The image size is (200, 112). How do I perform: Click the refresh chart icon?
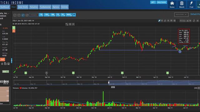click(x=194, y=21)
